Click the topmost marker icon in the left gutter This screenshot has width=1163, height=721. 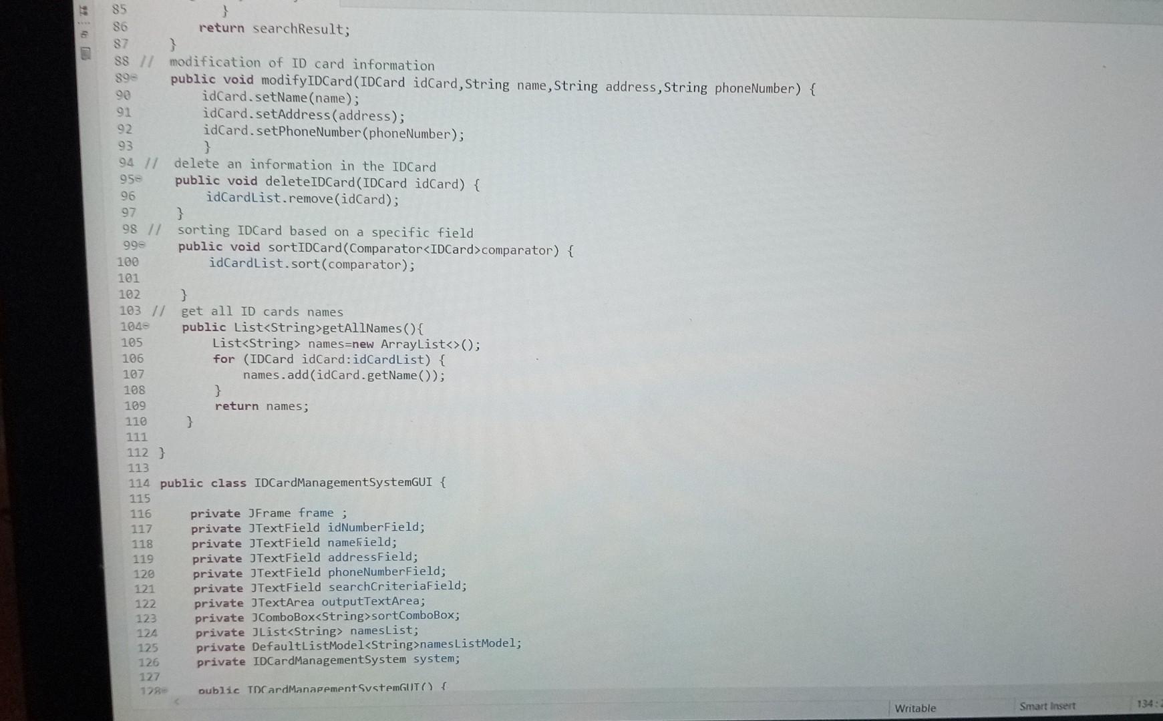click(84, 9)
